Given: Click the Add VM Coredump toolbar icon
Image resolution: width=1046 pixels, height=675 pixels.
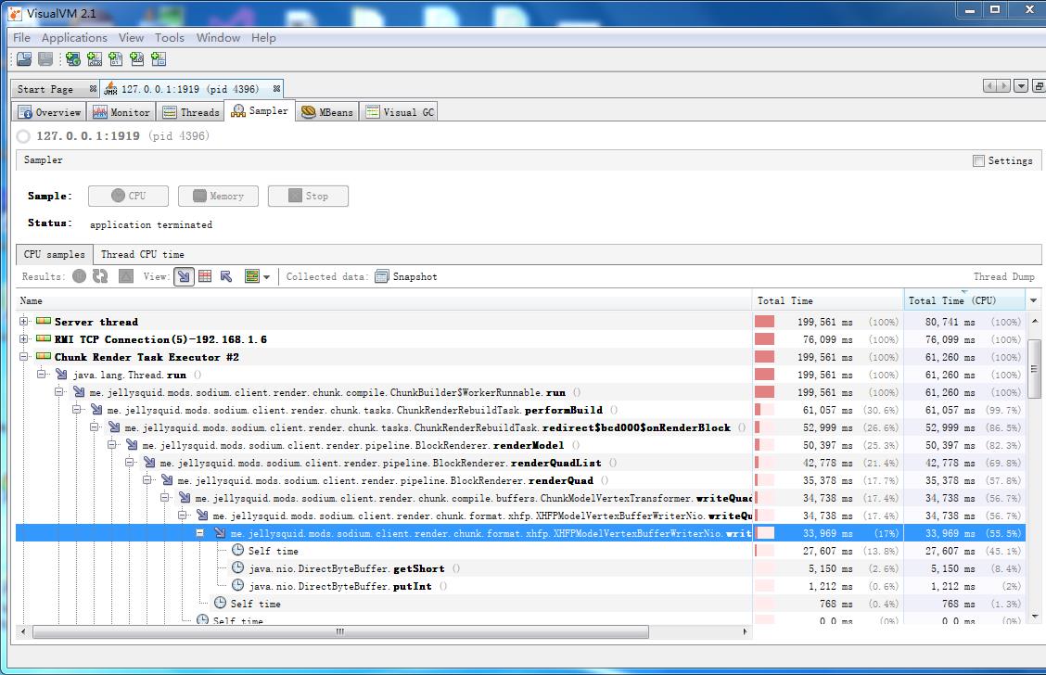Looking at the screenshot, I should coord(115,59).
